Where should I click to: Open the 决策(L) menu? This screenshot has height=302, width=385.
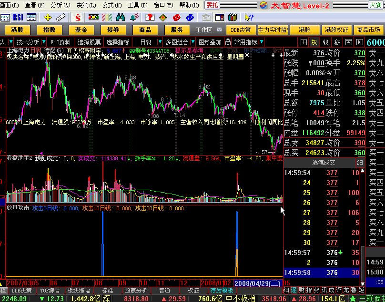coord(86,5)
